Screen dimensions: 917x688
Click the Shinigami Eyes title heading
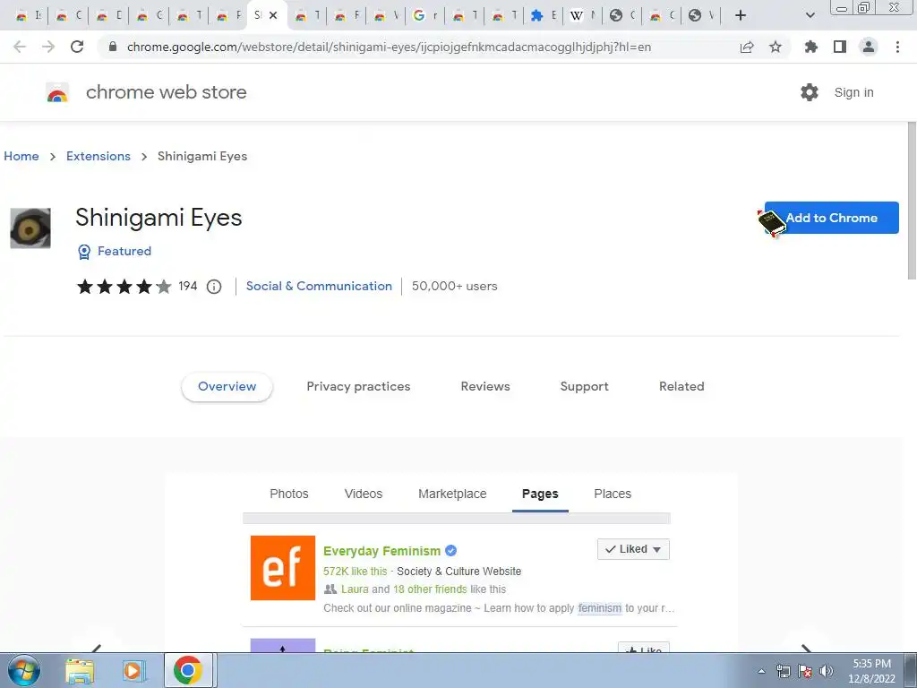159,218
